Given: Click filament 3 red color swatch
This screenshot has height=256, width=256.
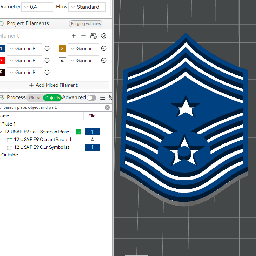Looking at the screenshot, I should click(2, 61).
